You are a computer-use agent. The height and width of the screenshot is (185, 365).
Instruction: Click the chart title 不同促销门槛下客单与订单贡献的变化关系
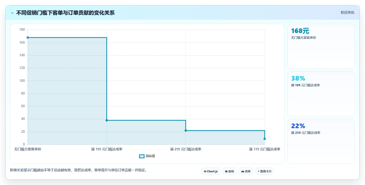point(65,13)
